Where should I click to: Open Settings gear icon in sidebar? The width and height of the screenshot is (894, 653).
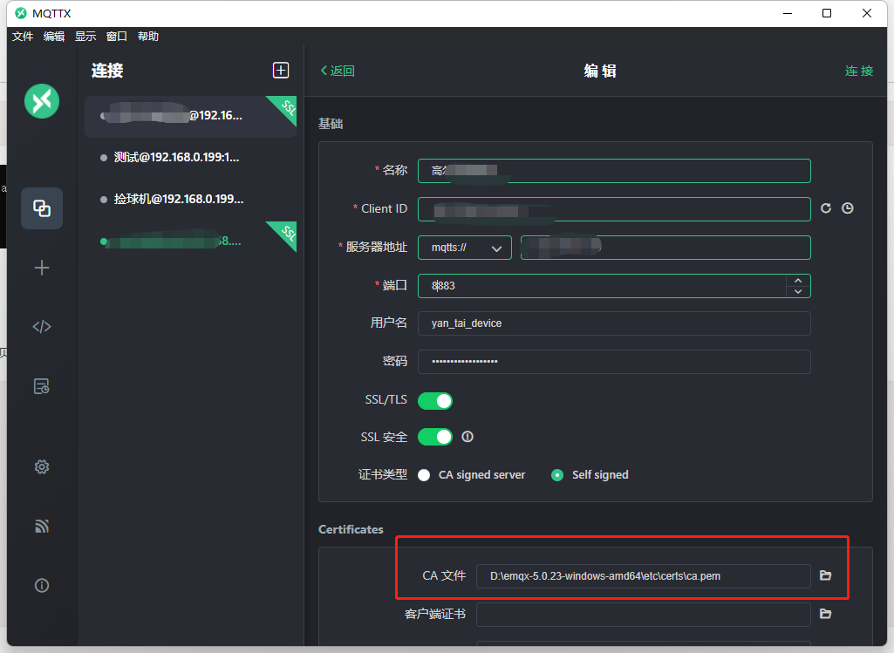[x=42, y=466]
